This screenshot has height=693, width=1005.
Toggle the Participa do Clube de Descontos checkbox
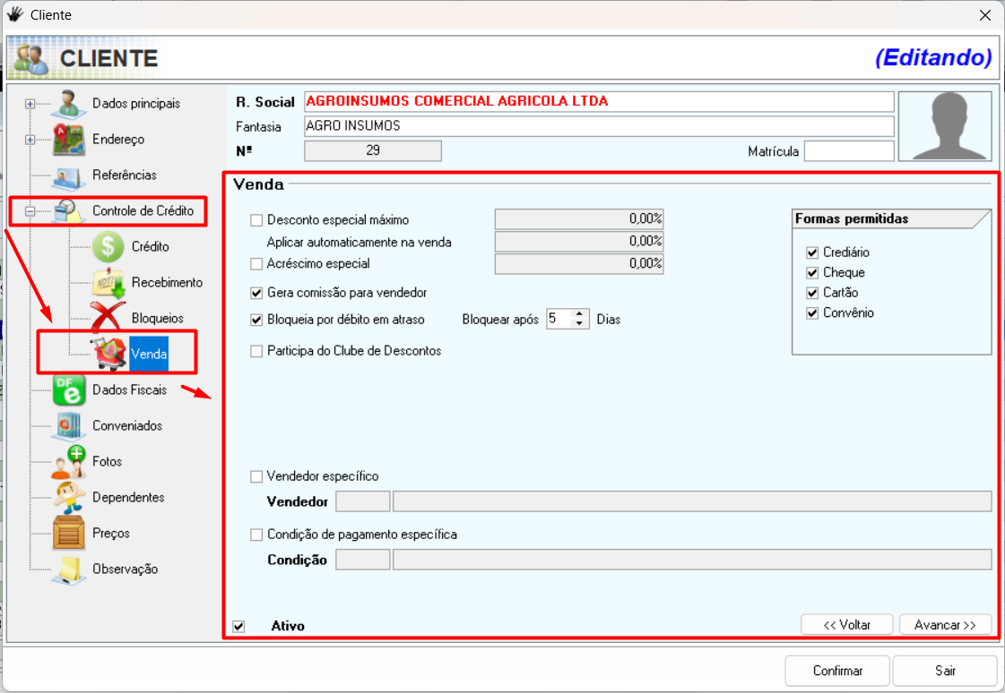(x=257, y=351)
